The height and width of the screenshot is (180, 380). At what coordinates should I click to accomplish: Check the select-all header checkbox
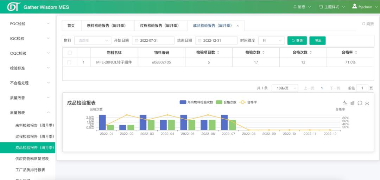coord(69,53)
